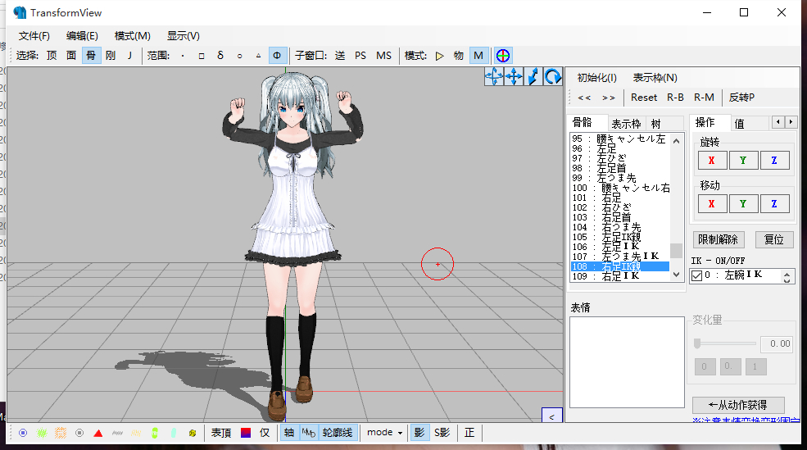
Task: Click the viewport rotate camera icon
Action: [x=553, y=77]
